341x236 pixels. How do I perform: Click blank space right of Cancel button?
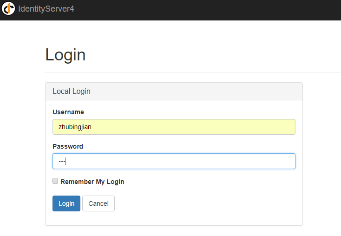204,203
